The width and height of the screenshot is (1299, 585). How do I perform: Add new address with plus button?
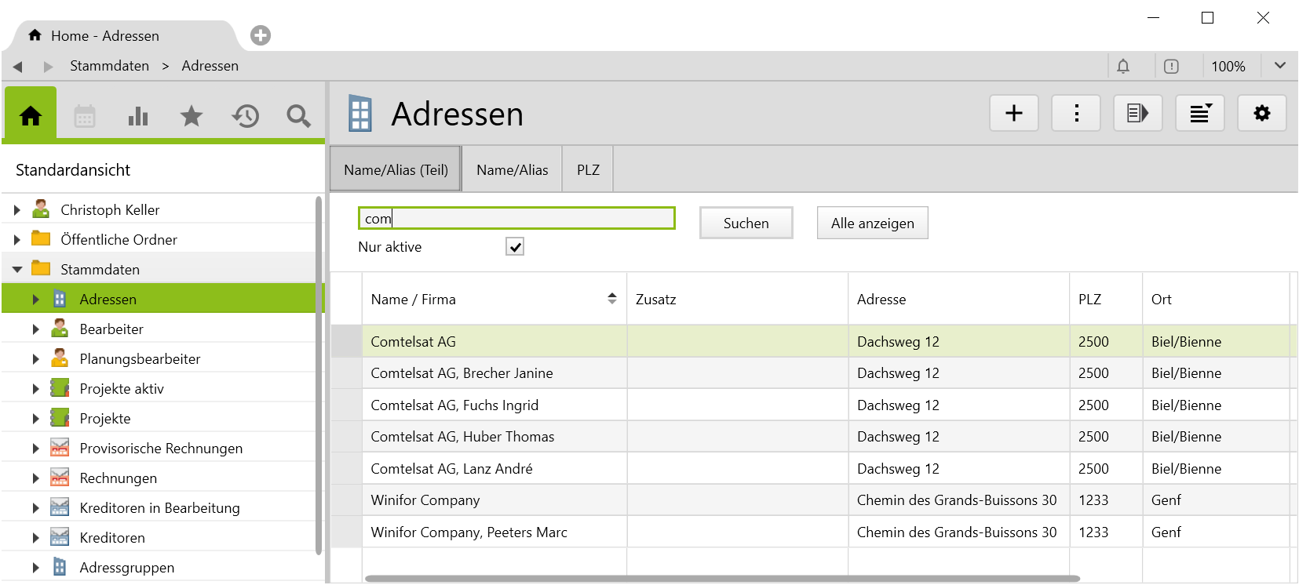coord(1014,114)
